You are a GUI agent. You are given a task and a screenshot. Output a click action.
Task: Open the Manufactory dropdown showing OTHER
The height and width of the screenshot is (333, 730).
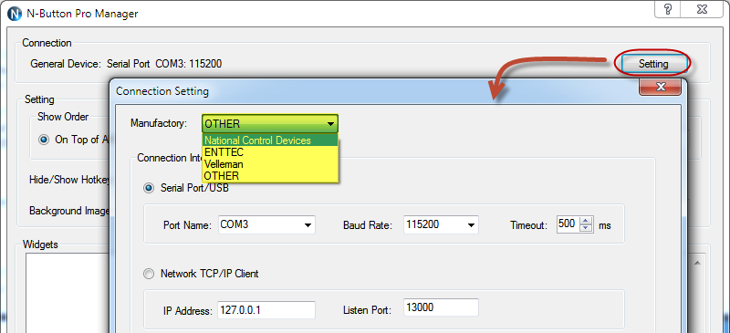coord(270,124)
